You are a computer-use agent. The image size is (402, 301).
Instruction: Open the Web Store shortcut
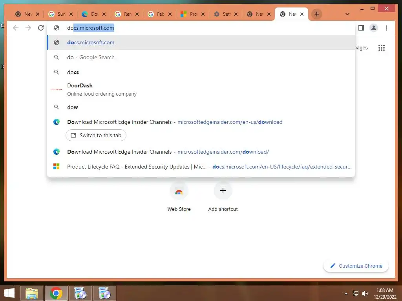179,197
